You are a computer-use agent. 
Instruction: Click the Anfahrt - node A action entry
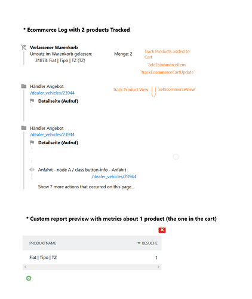pyautogui.click(x=82, y=170)
